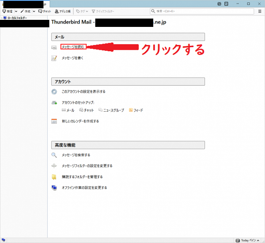Minimize the Thunderbird window
Viewport: 265px width, 243px height.
[x=238, y=4]
